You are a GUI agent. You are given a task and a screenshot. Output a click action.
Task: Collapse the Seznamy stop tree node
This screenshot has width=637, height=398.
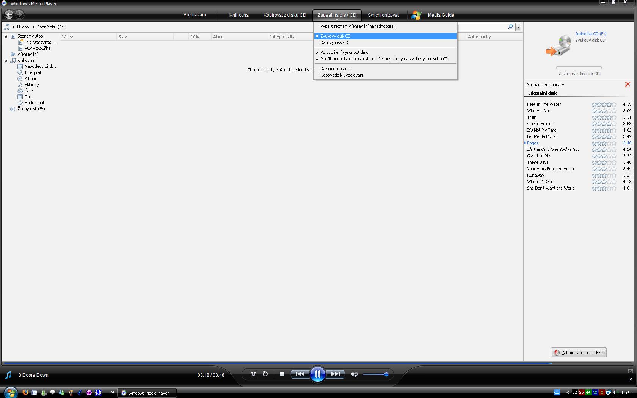6,36
